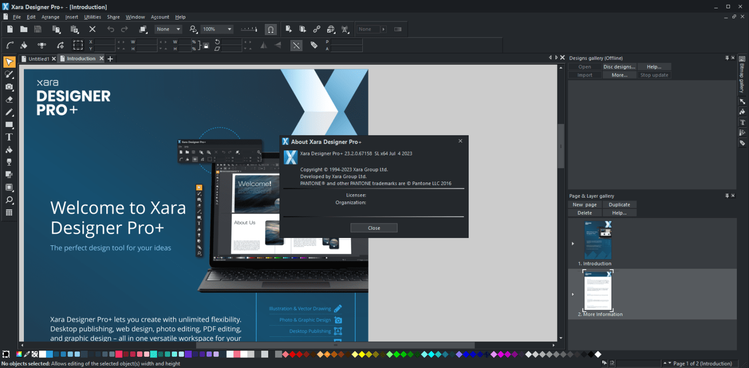Pin the Designs gallery panel
The image size is (749, 368).
pos(727,58)
